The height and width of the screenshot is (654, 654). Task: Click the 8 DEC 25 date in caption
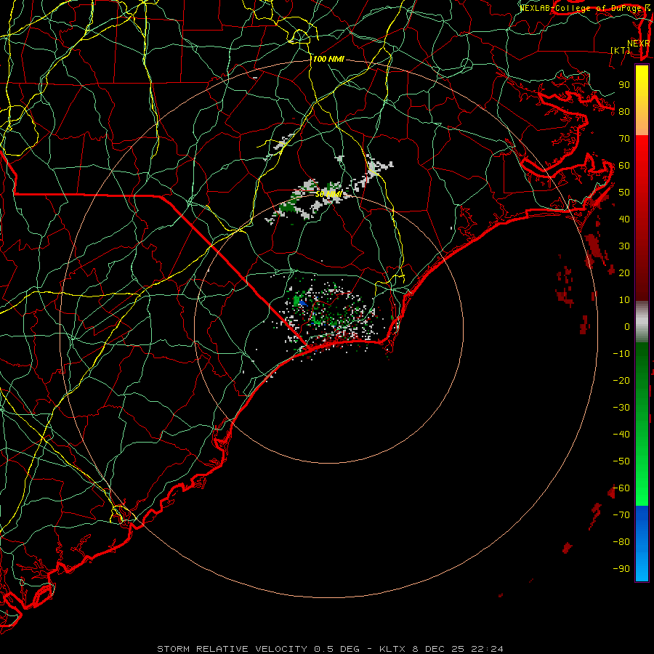[x=438, y=649]
